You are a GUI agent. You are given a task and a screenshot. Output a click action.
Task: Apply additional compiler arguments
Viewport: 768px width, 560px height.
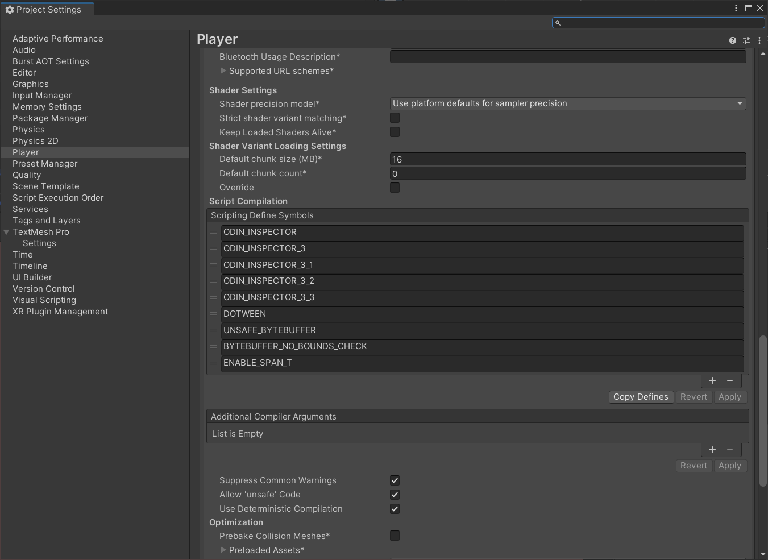coord(730,466)
